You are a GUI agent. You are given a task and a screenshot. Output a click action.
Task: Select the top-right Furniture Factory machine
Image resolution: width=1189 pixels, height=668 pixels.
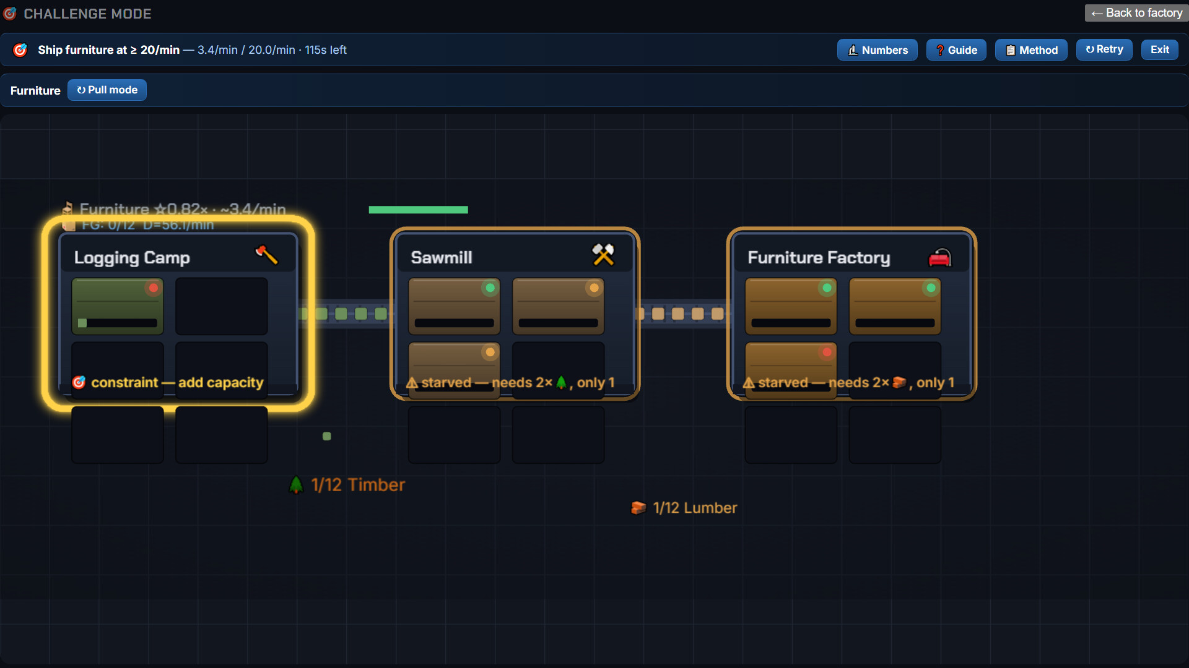(895, 306)
